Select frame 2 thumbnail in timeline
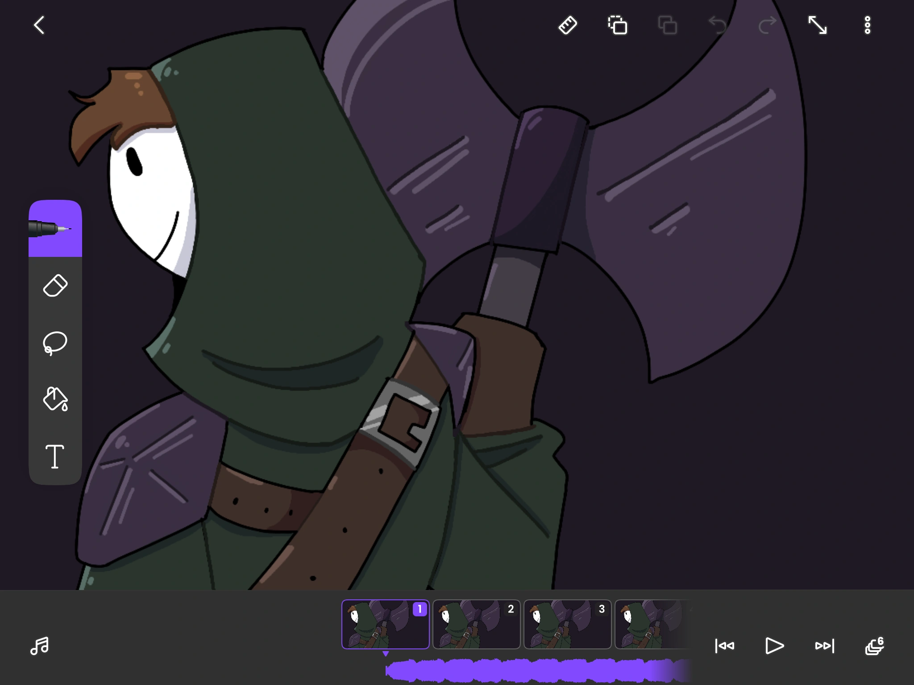The image size is (914, 685). click(476, 624)
